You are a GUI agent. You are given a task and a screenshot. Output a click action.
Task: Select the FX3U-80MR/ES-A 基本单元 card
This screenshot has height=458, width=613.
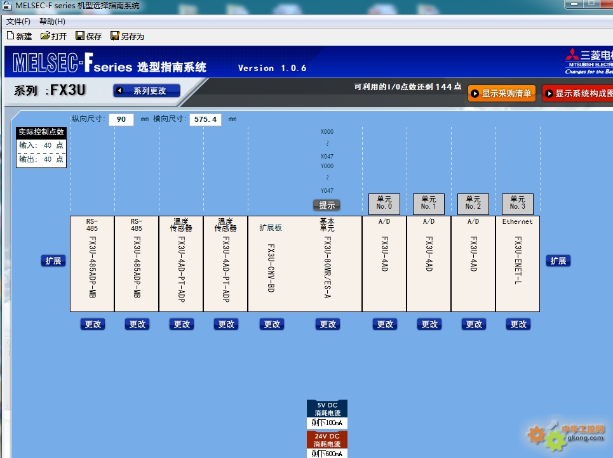pos(328,264)
